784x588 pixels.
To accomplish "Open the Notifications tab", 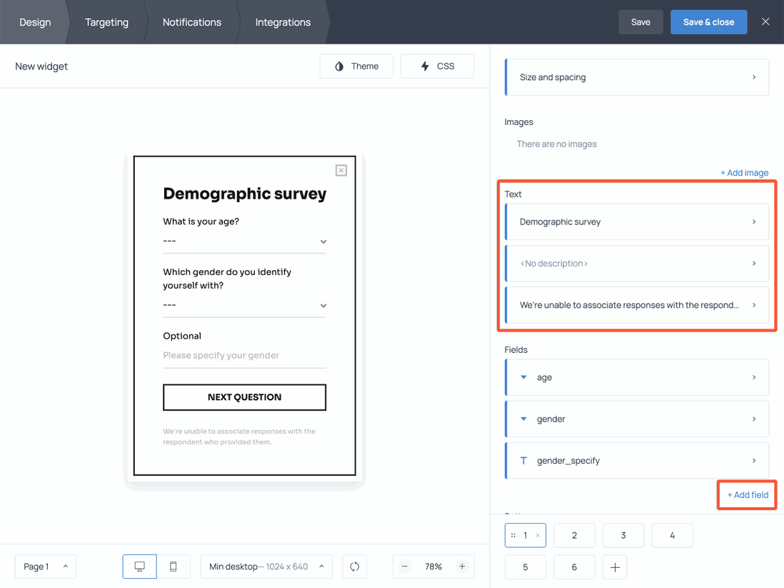I will [191, 21].
